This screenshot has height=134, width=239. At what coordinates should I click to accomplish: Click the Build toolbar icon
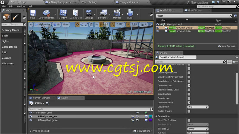coord(130,14)
